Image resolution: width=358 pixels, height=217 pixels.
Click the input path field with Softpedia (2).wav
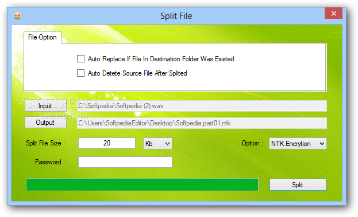pyautogui.click(x=202, y=106)
